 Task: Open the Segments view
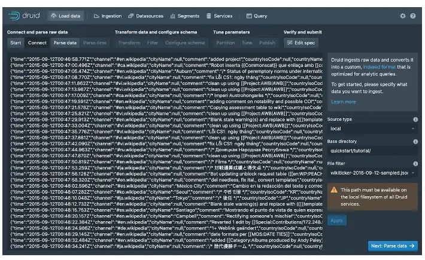point(184,16)
